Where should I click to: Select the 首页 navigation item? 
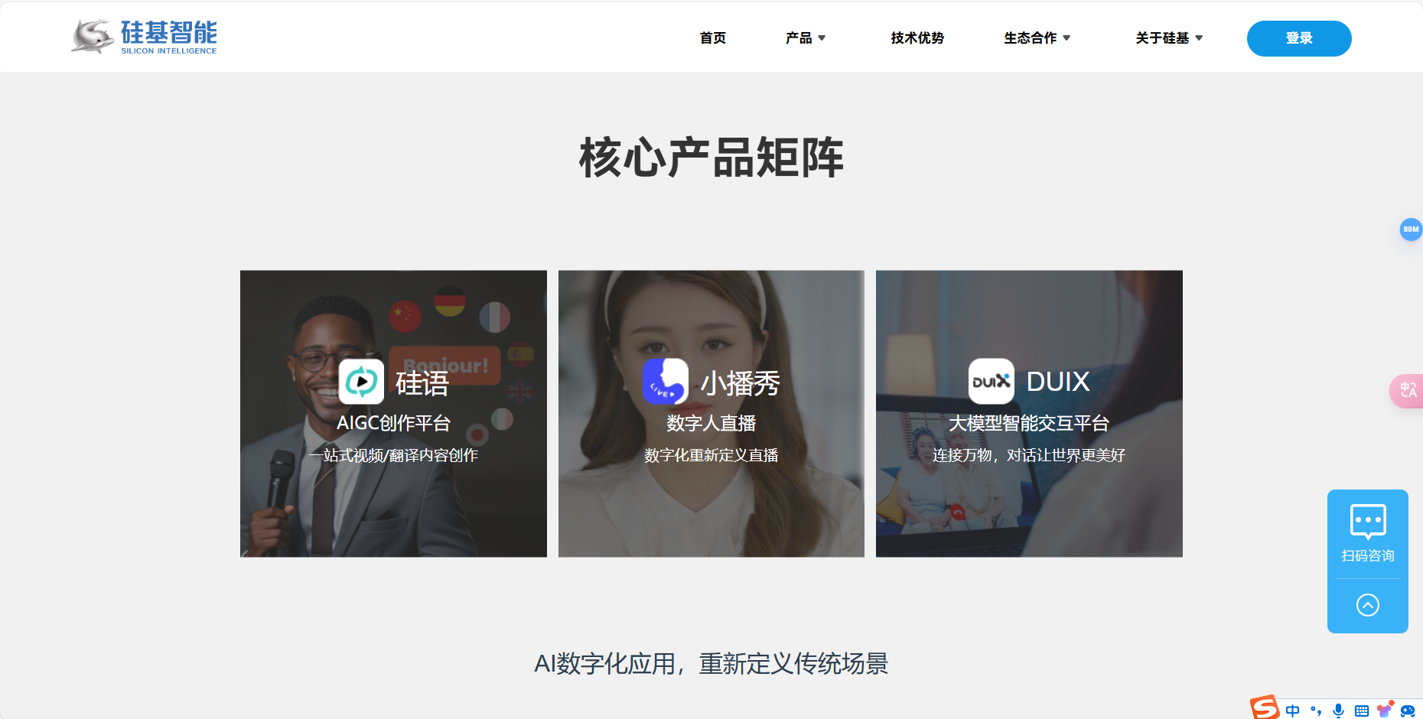tap(712, 37)
